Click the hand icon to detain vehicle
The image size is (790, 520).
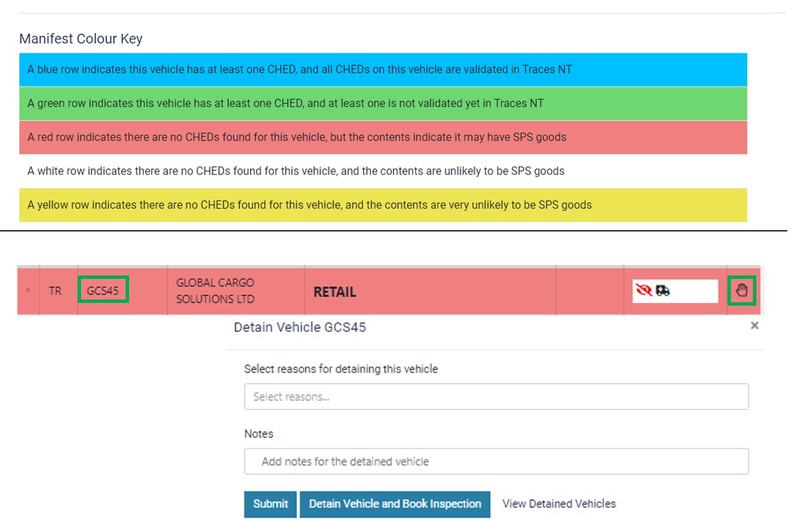point(742,291)
